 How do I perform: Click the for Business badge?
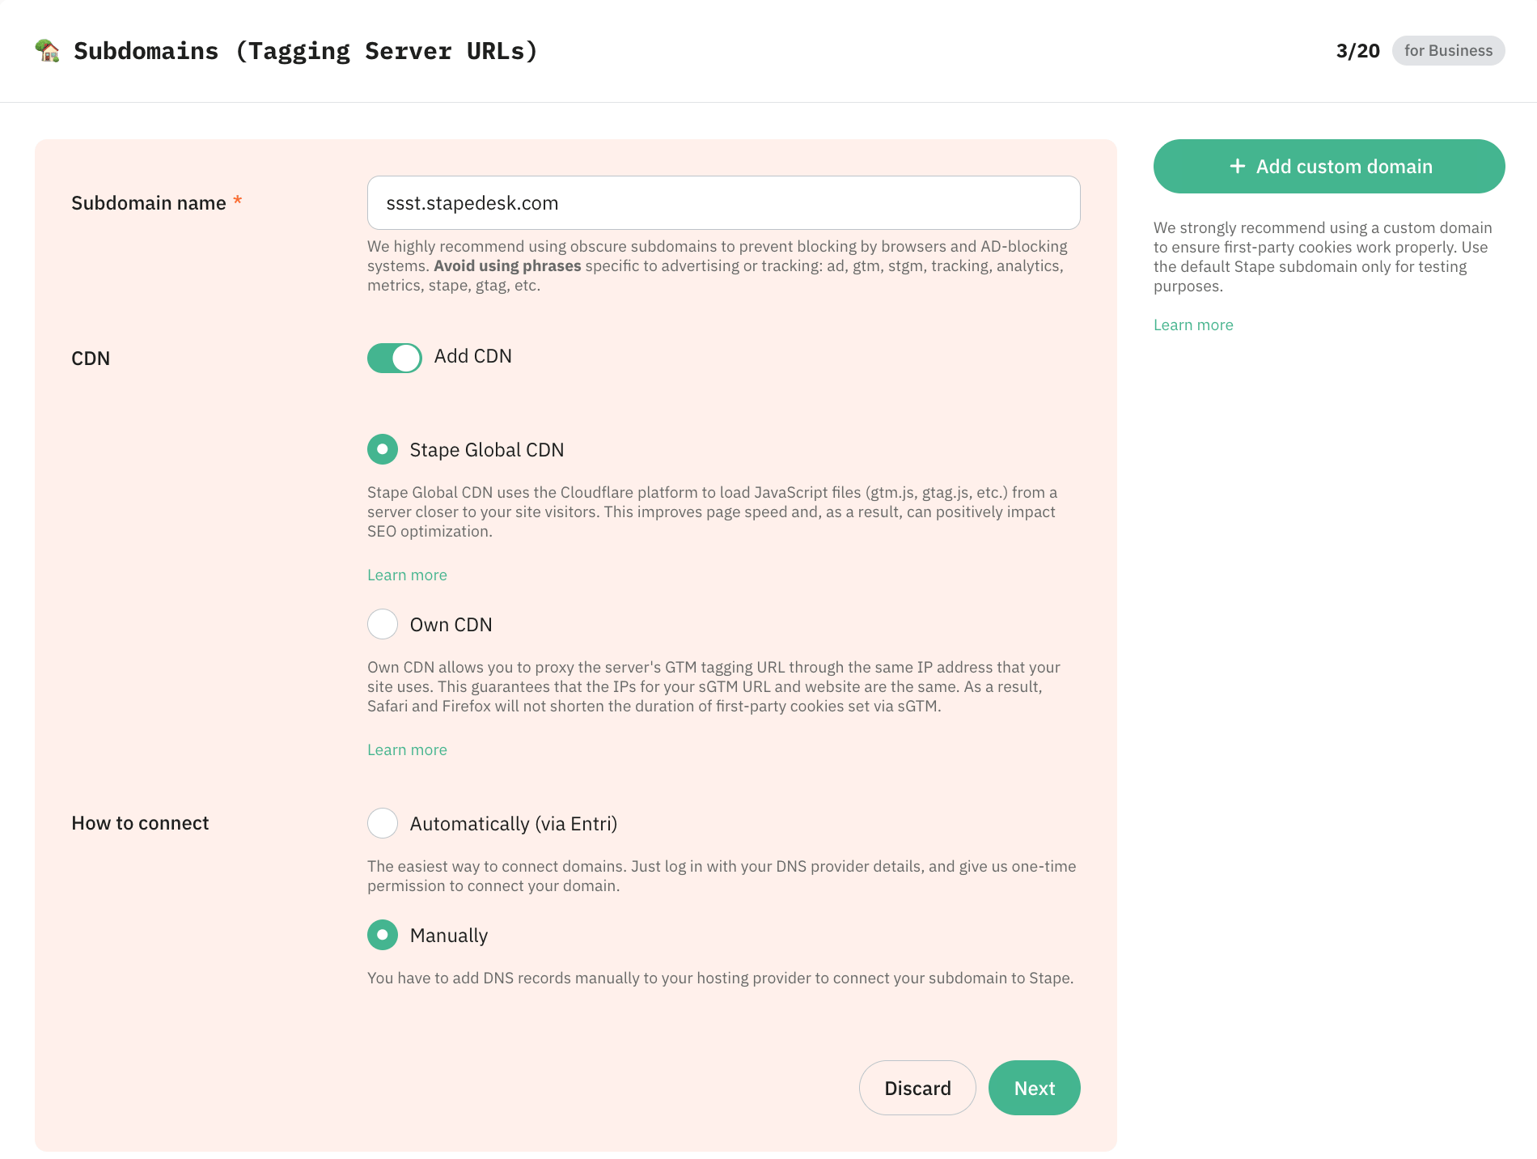(1448, 50)
